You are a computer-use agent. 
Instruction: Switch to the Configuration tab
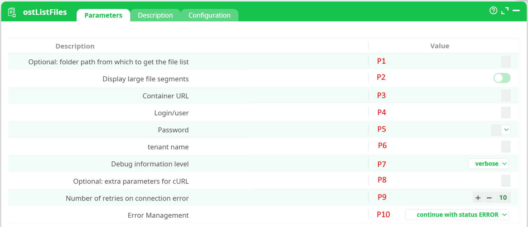pyautogui.click(x=209, y=15)
